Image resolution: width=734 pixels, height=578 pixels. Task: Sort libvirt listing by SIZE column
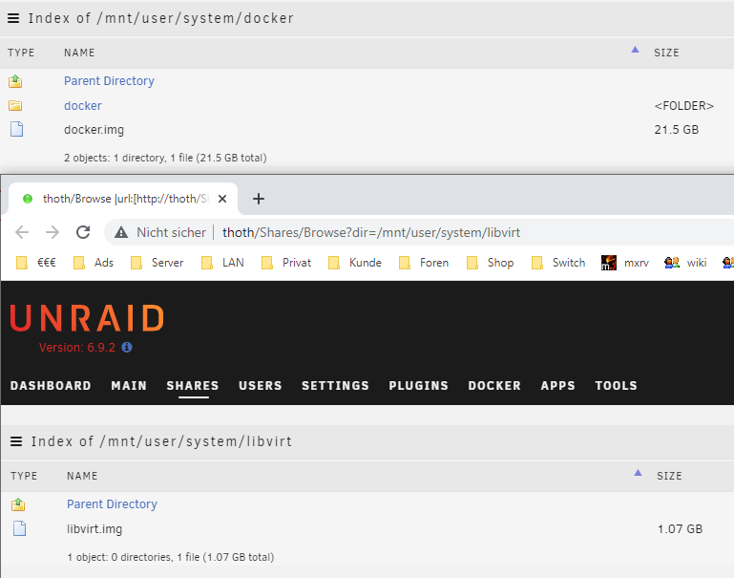point(669,476)
